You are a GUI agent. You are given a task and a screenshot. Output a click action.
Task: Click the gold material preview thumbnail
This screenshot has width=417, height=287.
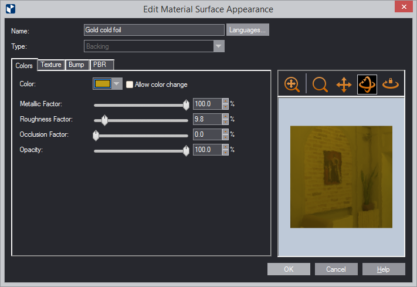(341, 177)
